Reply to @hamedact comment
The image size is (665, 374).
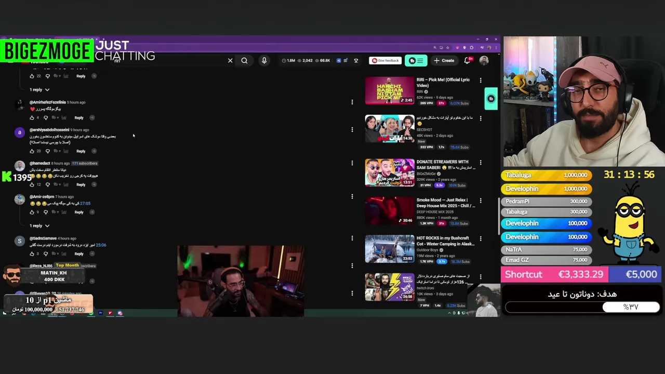(81, 184)
